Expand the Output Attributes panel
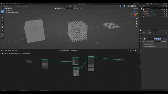This screenshot has width=168, height=94. (149, 44)
